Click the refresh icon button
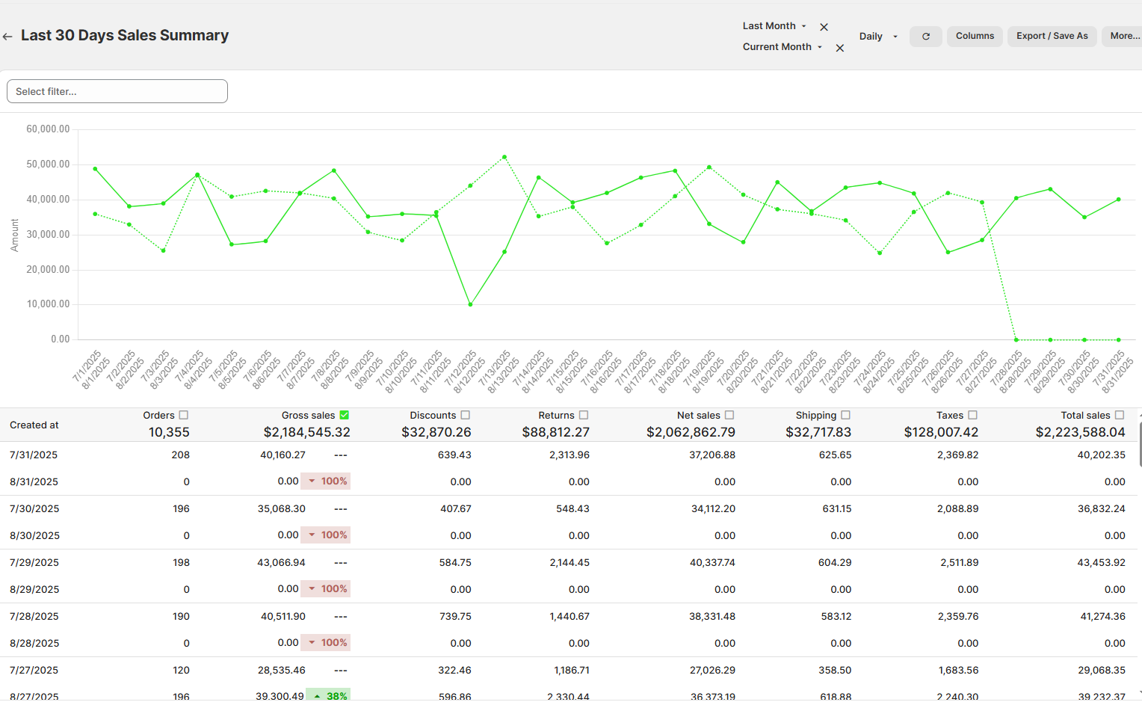 925,37
